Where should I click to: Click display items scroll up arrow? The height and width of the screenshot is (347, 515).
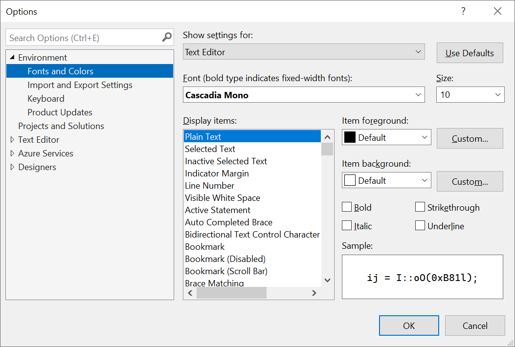tap(327, 137)
